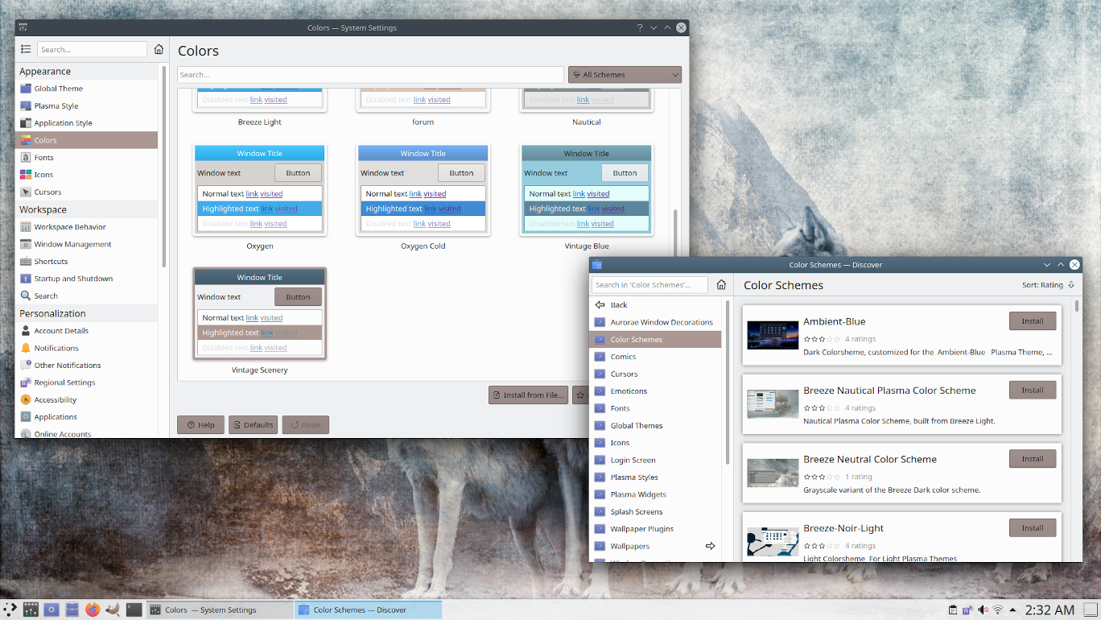Install Breeze-Noir-Light color scheme
The height and width of the screenshot is (620, 1101).
point(1033,528)
